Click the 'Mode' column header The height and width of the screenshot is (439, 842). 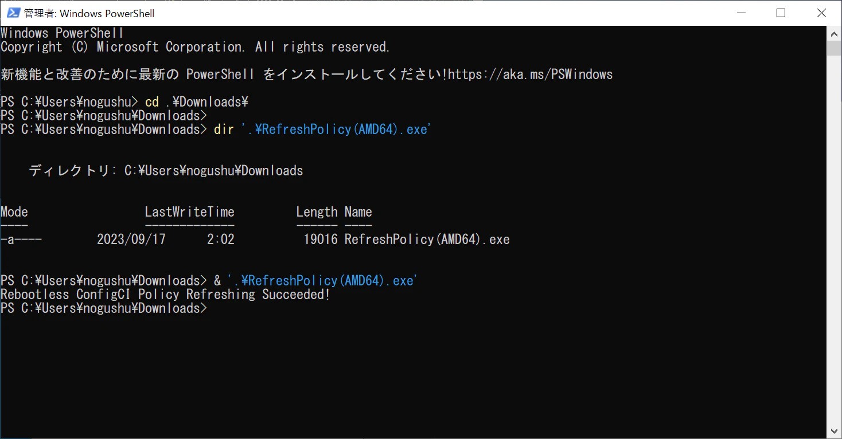pyautogui.click(x=14, y=212)
